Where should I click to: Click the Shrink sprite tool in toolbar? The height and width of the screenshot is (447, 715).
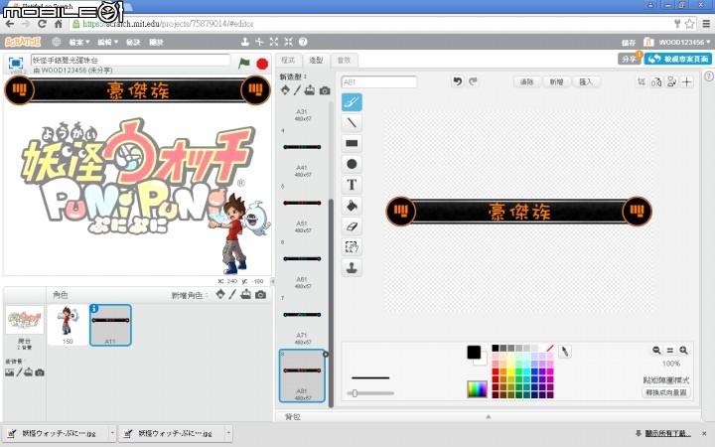click(288, 42)
